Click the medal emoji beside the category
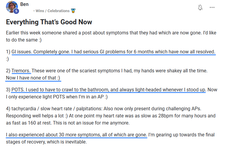The width and height of the screenshot is (227, 150). pos(73,11)
